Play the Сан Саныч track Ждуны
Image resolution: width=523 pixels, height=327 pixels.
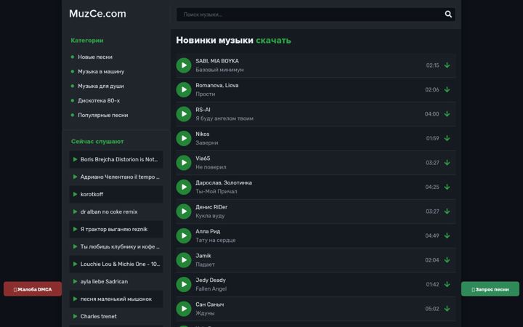point(184,309)
